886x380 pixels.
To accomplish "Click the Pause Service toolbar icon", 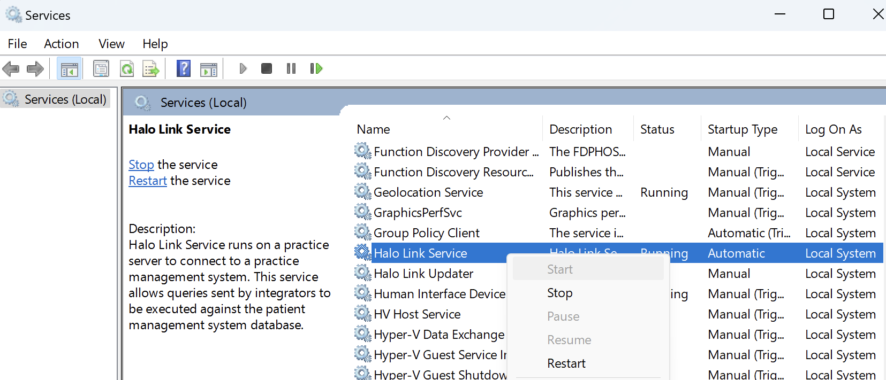I will coord(291,68).
